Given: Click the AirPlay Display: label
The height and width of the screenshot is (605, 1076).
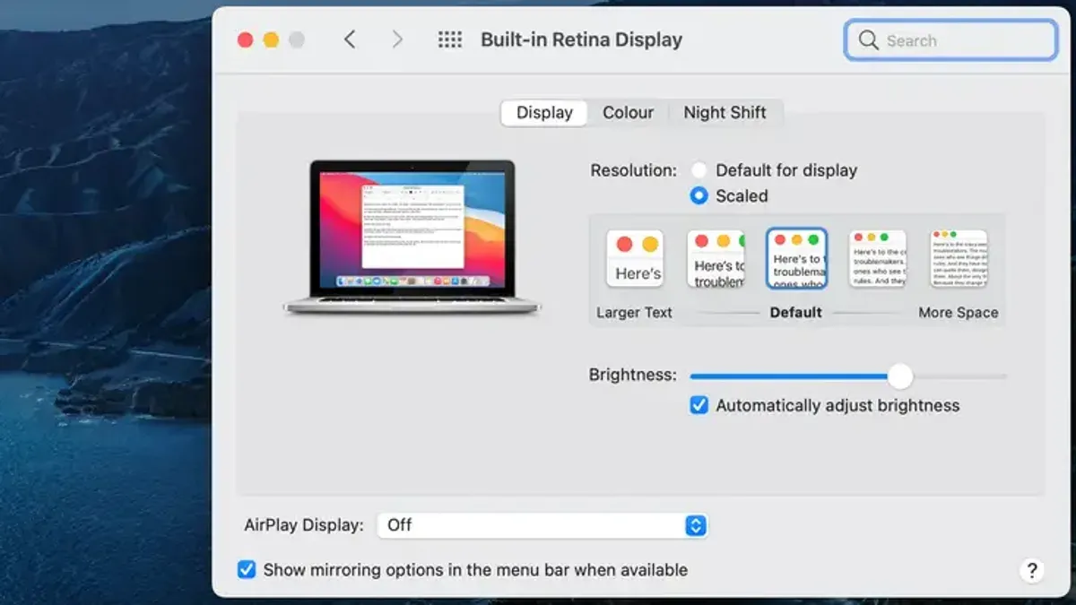Looking at the screenshot, I should point(304,525).
